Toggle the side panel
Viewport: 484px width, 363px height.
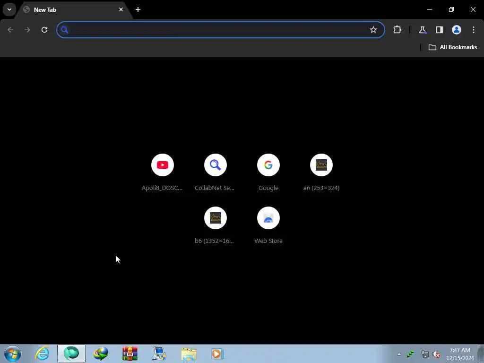(439, 30)
